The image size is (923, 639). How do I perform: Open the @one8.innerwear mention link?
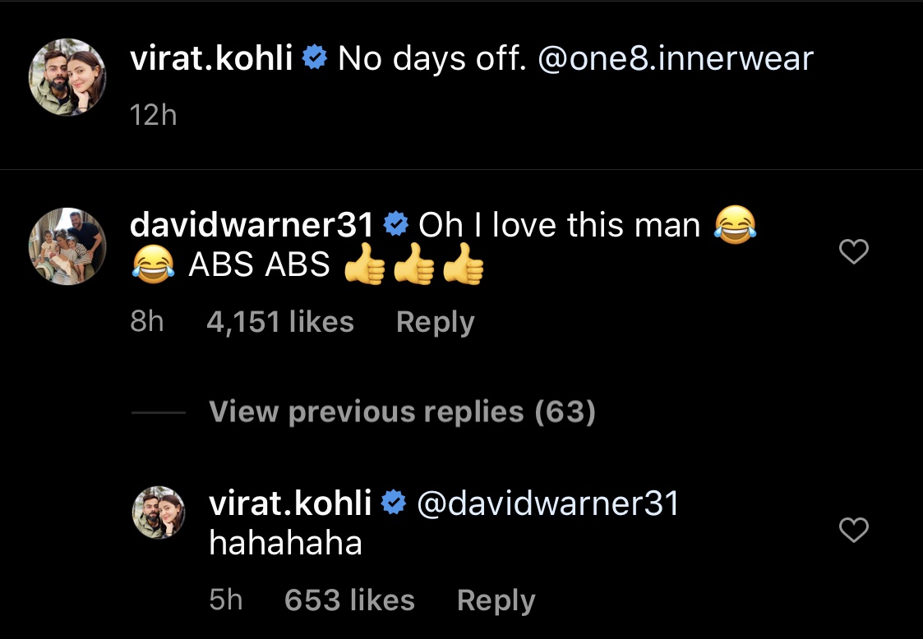(x=675, y=58)
